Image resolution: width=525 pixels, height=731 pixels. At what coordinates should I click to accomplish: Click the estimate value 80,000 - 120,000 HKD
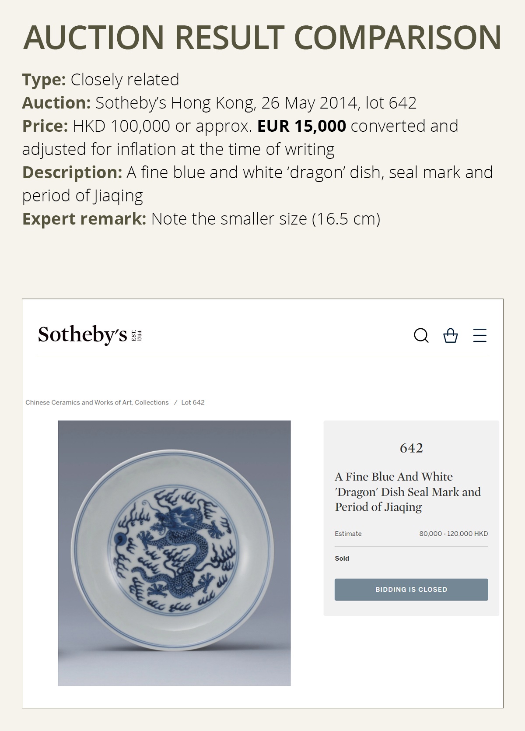point(454,534)
